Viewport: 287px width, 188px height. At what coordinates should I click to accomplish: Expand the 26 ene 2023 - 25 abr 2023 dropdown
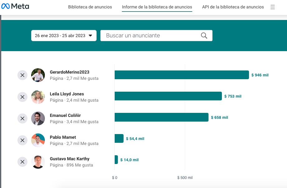point(64,36)
